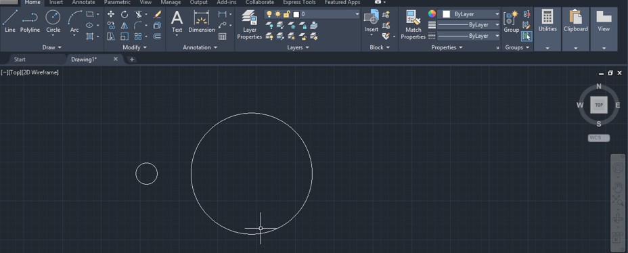Viewport: 628px width, 253px height.
Task: Toggle Group Selection on/off button
Action: 526,37
